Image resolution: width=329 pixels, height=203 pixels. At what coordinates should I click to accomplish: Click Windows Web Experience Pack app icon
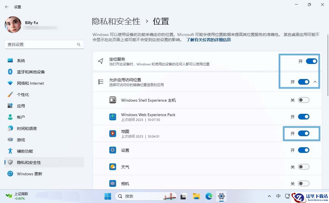(x=113, y=117)
